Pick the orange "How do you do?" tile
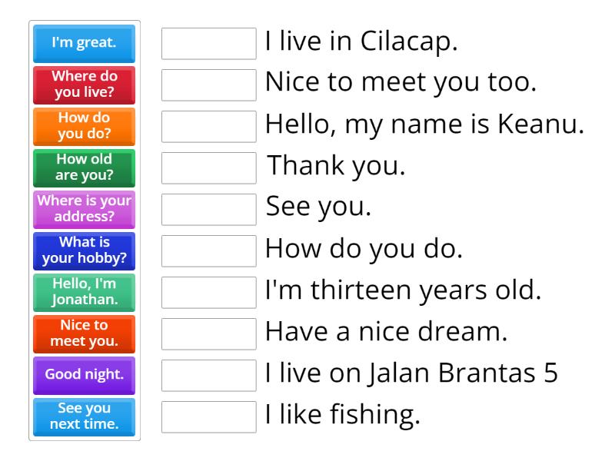The height and width of the screenshot is (461, 615). pos(84,127)
